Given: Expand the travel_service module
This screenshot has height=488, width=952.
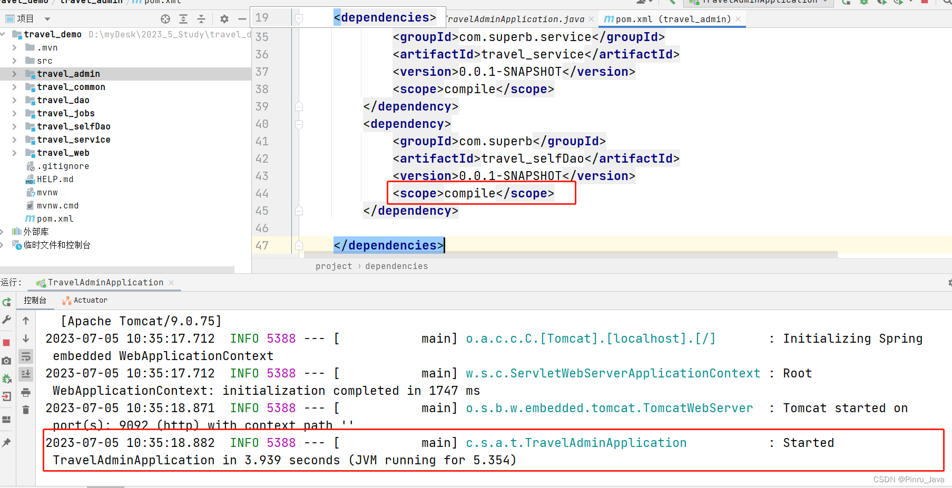Looking at the screenshot, I should (14, 140).
